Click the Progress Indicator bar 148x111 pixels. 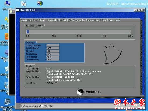point(79,31)
